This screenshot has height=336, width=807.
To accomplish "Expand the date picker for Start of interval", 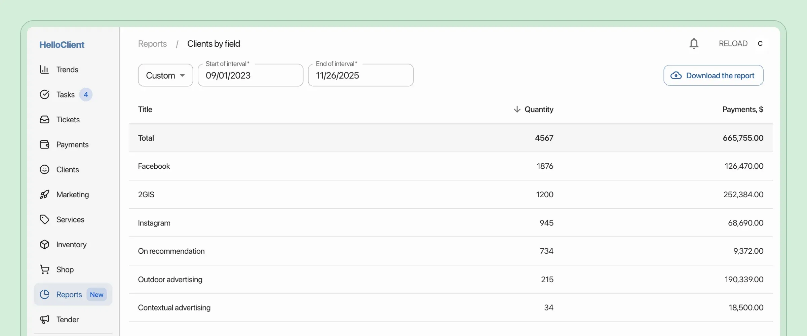I will click(250, 75).
